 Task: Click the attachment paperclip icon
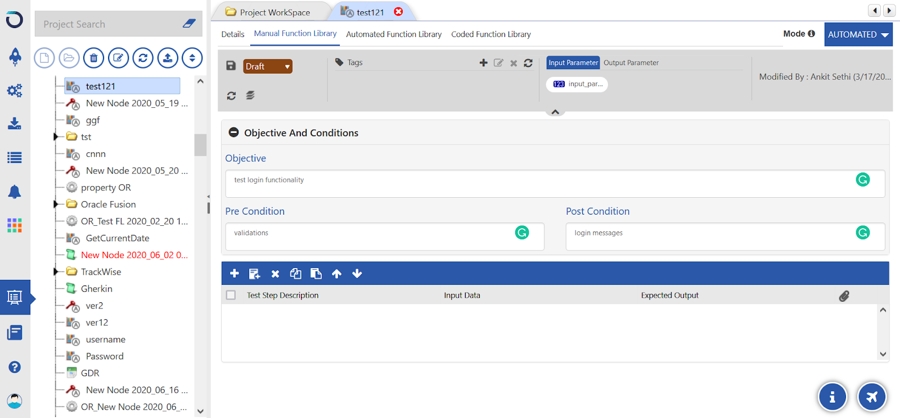(844, 296)
